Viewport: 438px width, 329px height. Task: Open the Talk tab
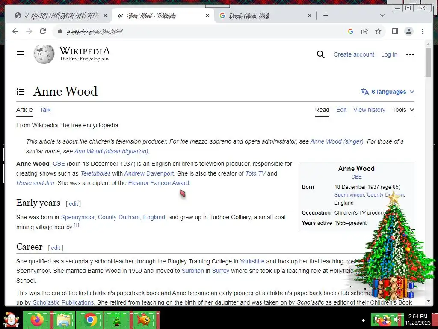click(45, 110)
